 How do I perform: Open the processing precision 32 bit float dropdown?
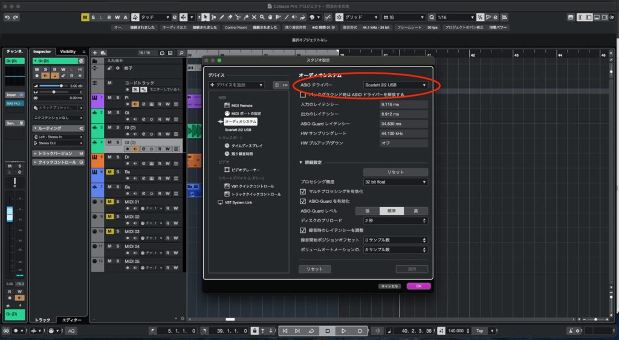(x=395, y=182)
